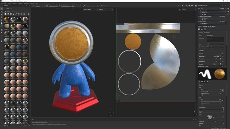The width and height of the screenshot is (230, 129).
Task: Open the material tab in Properties panel
Action: [208, 81]
